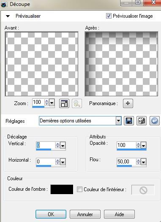The height and width of the screenshot is (222, 161).
Task: Enable the Couleur de l'intérieur checkbox
Action: 79,190
